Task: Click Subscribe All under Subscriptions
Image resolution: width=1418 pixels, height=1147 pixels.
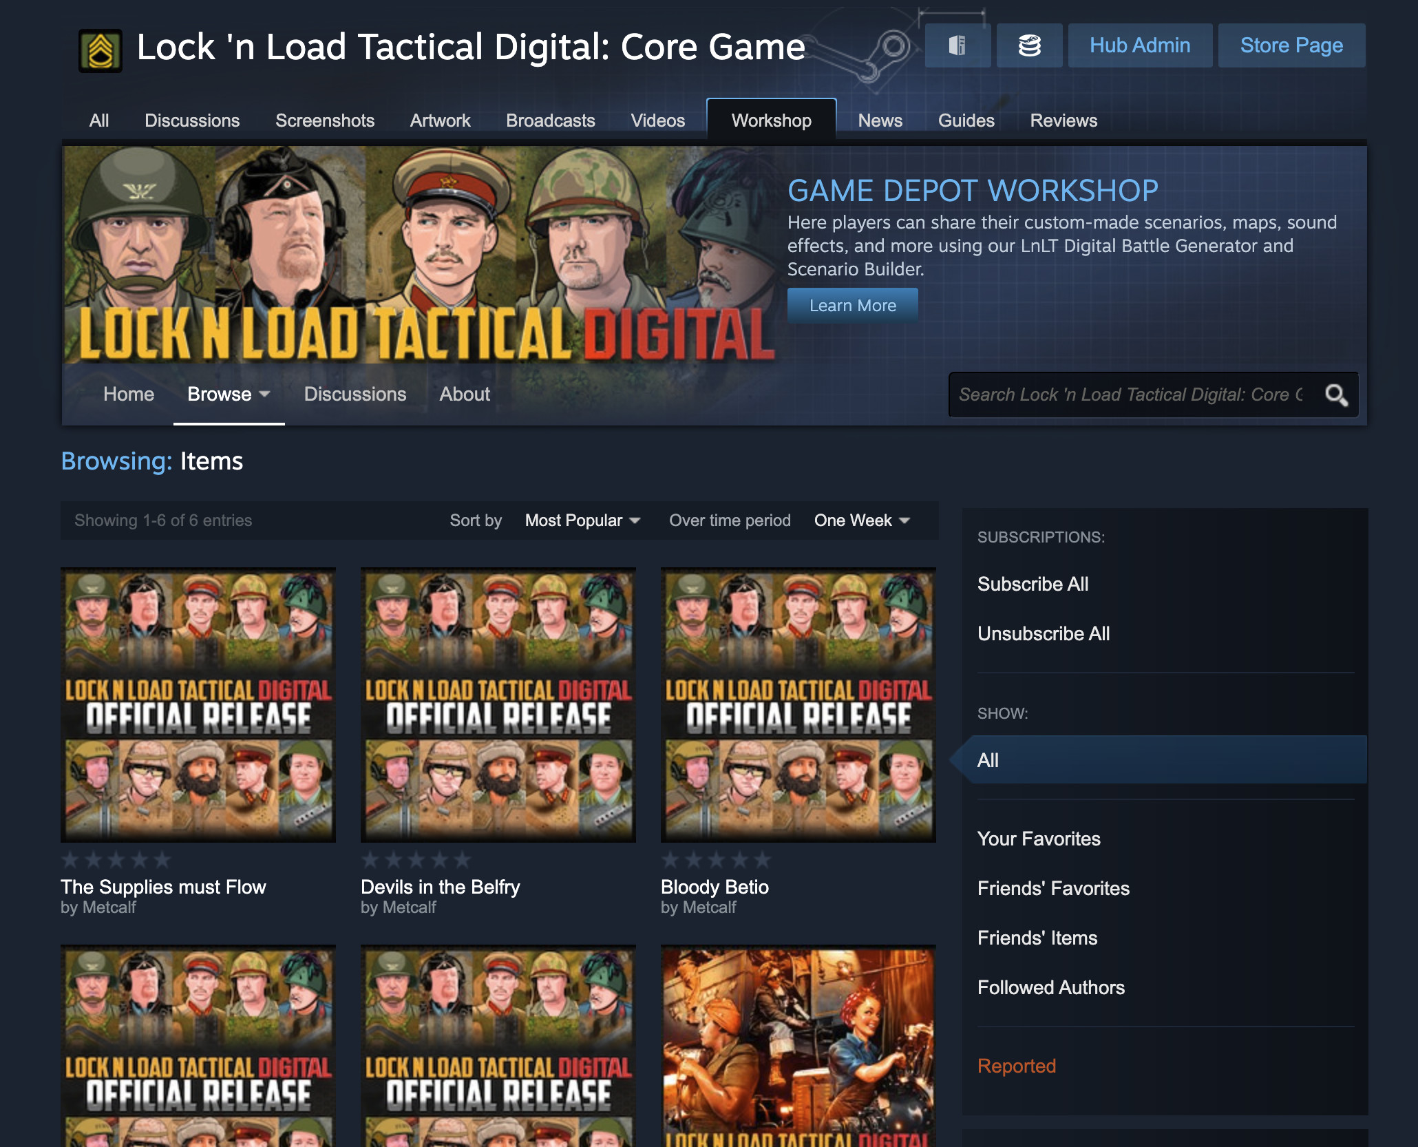Action: click(x=1033, y=584)
